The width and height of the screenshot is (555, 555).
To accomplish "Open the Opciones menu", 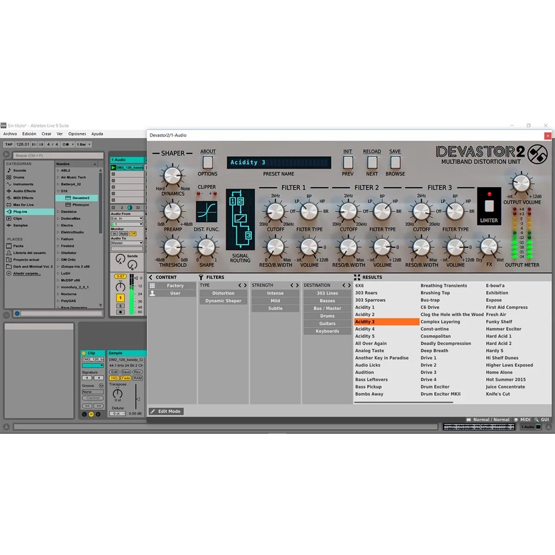I will click(77, 134).
